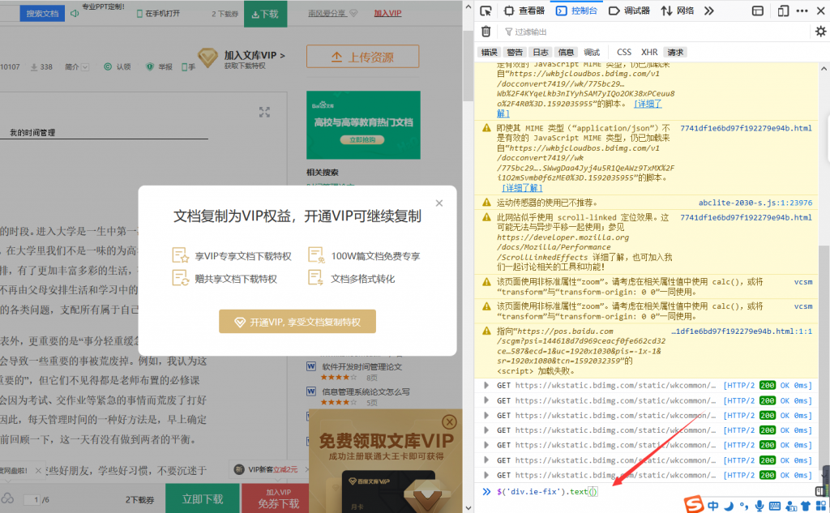Click 开通VIP,享受文档复制特权 button
Screen dimensions: 830x513
[x=297, y=322]
